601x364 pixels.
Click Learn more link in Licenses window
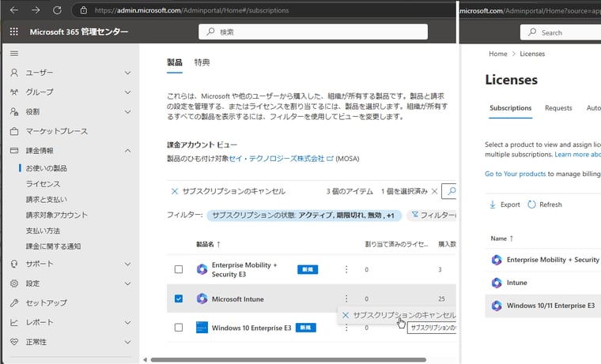pos(577,154)
